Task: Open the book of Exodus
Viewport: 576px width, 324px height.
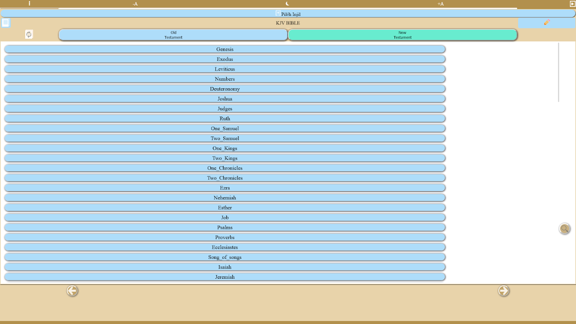Action: point(225,59)
